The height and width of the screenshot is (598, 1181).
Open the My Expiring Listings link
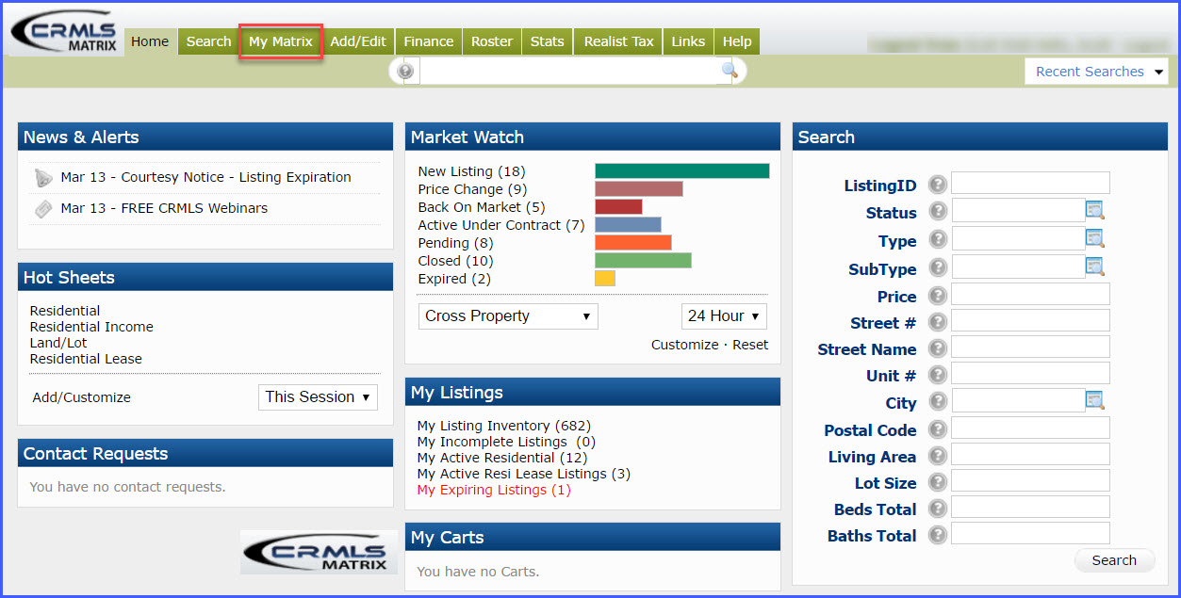493,490
